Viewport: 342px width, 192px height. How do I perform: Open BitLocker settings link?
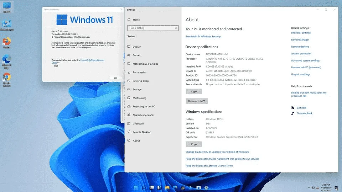(x=301, y=33)
